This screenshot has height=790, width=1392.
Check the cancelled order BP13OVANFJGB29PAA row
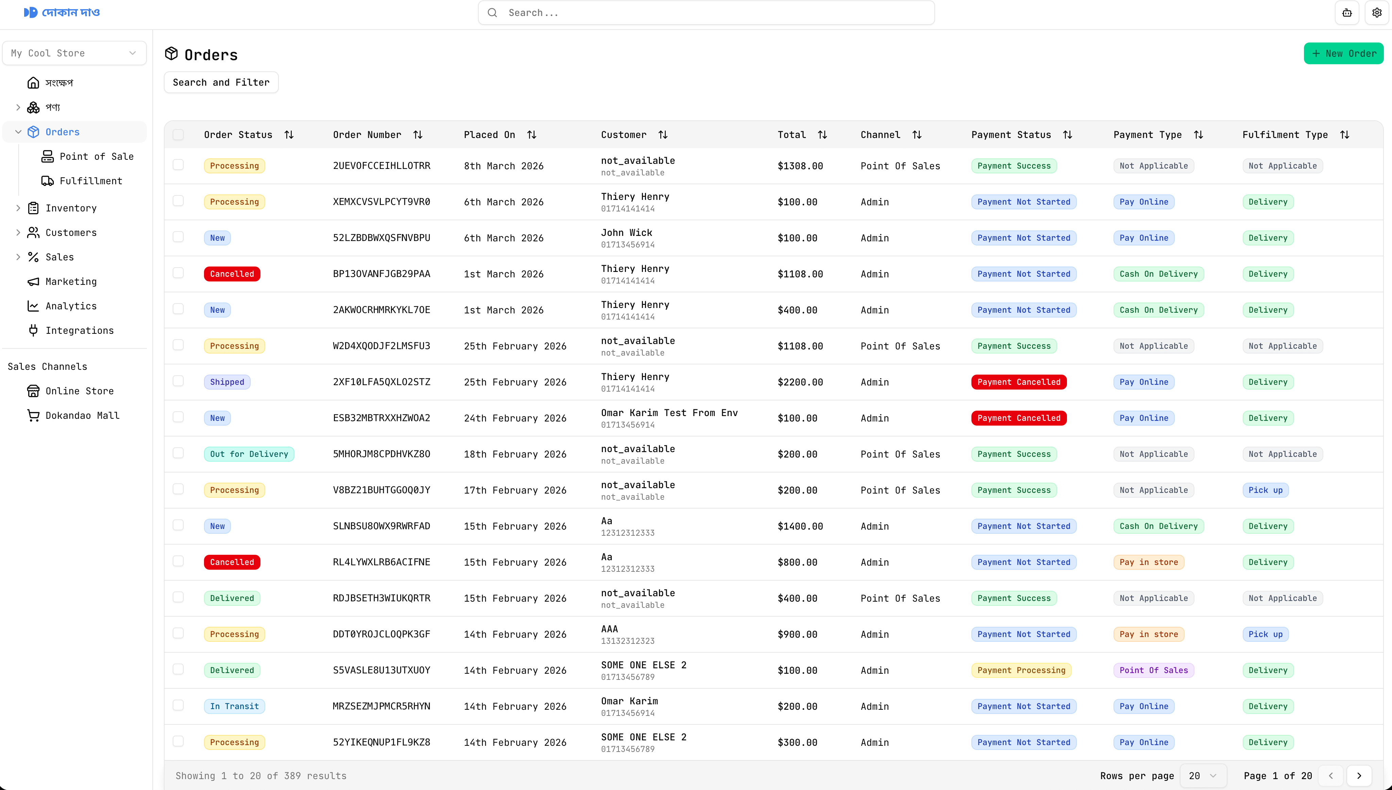coord(179,273)
